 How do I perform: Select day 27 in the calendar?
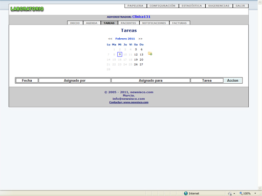[x=142, y=64]
